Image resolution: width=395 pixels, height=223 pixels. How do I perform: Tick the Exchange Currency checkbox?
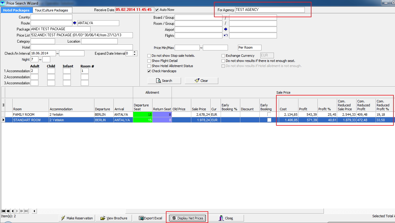tap(223, 56)
